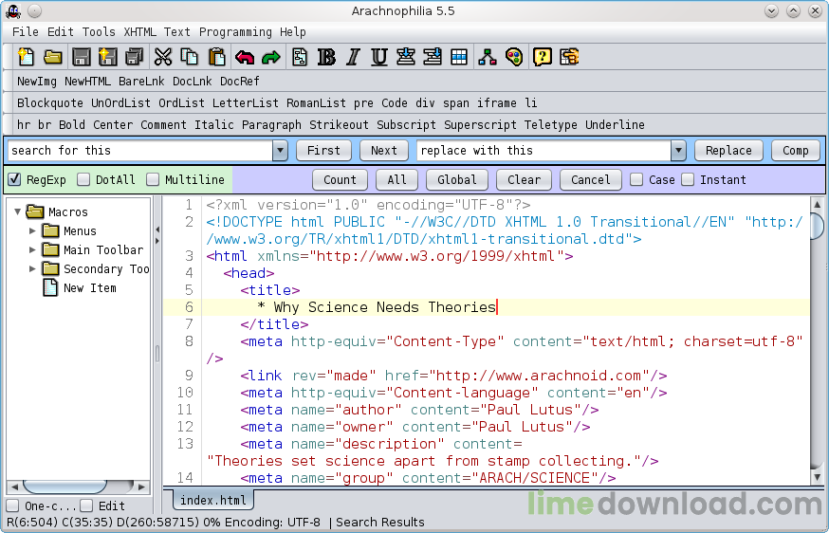Click the red Undo arrow icon

coord(245,57)
